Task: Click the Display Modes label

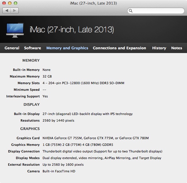Action: (x=28, y=158)
